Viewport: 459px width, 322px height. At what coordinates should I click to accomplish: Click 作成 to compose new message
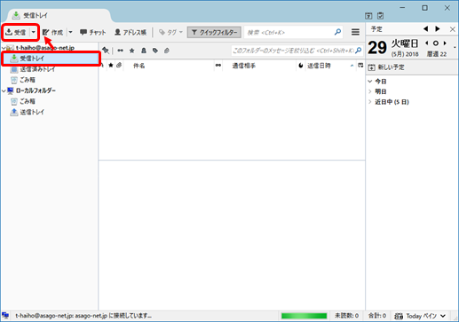52,32
